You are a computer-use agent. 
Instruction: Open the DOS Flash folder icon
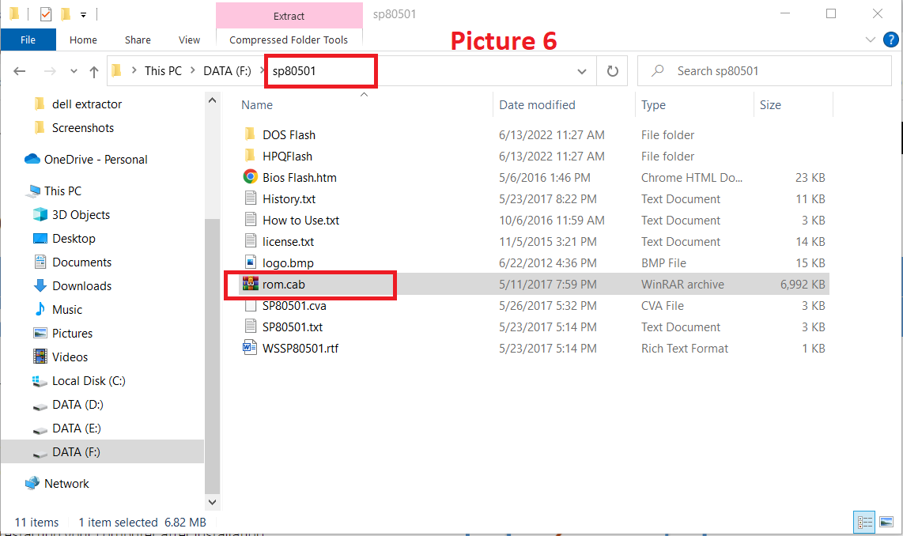(250, 134)
